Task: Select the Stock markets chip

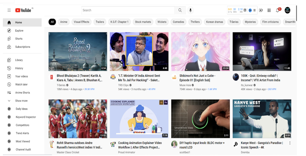Action: (143, 22)
